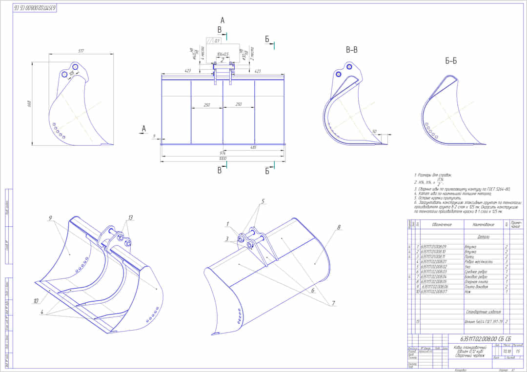Click designation 635117.02.008.06 in the parts list
The image size is (527, 372).
[435, 287]
